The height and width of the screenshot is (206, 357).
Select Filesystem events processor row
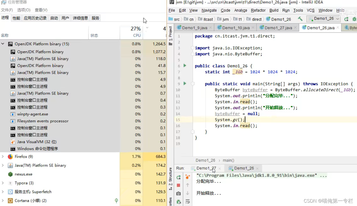coord(83,121)
